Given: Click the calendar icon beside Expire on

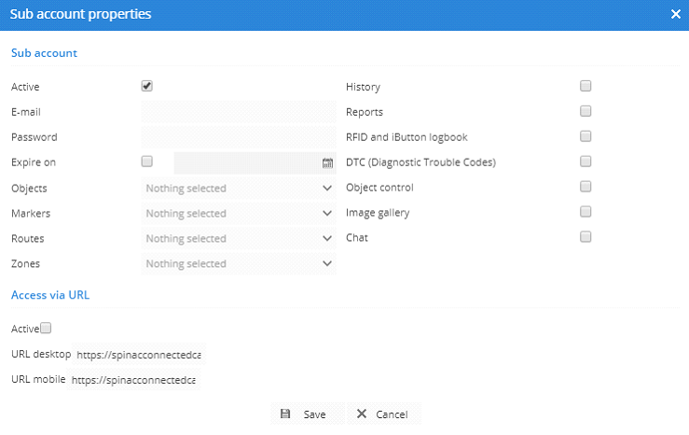Looking at the screenshot, I should click(327, 162).
